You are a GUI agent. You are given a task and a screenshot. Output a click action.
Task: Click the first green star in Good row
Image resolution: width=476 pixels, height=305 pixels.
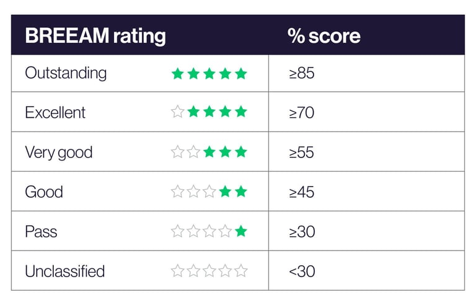[x=225, y=192]
